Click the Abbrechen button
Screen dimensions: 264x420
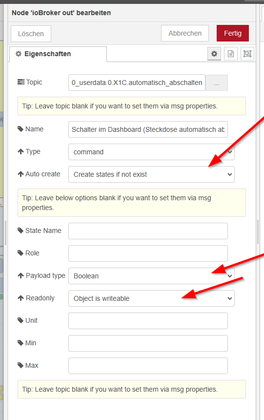coord(185,34)
